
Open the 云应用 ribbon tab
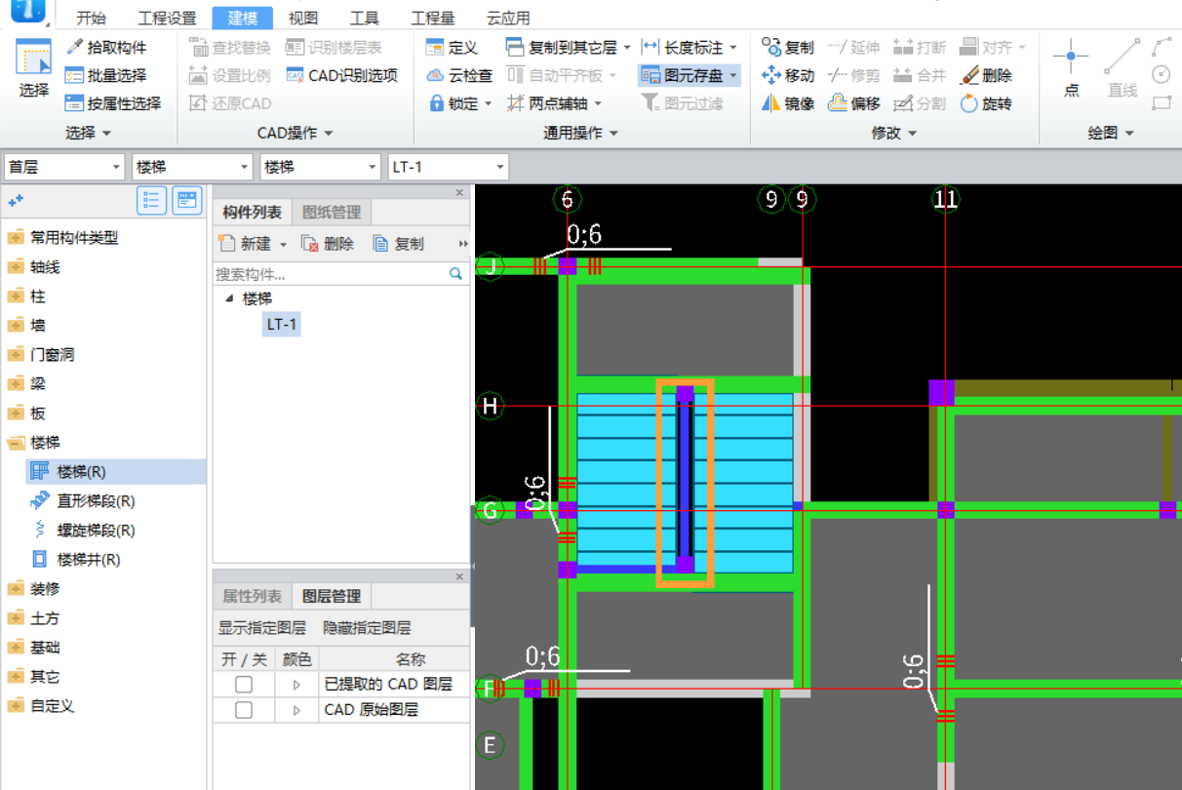[x=508, y=18]
